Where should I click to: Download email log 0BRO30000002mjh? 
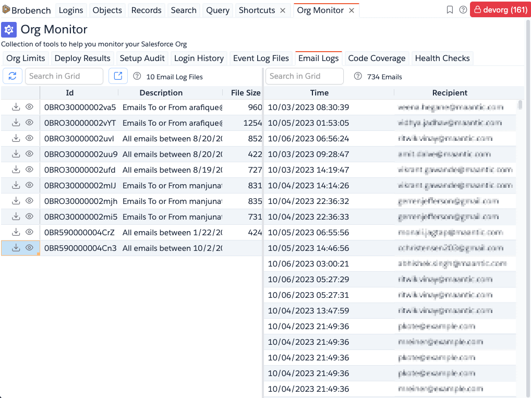[x=16, y=200]
